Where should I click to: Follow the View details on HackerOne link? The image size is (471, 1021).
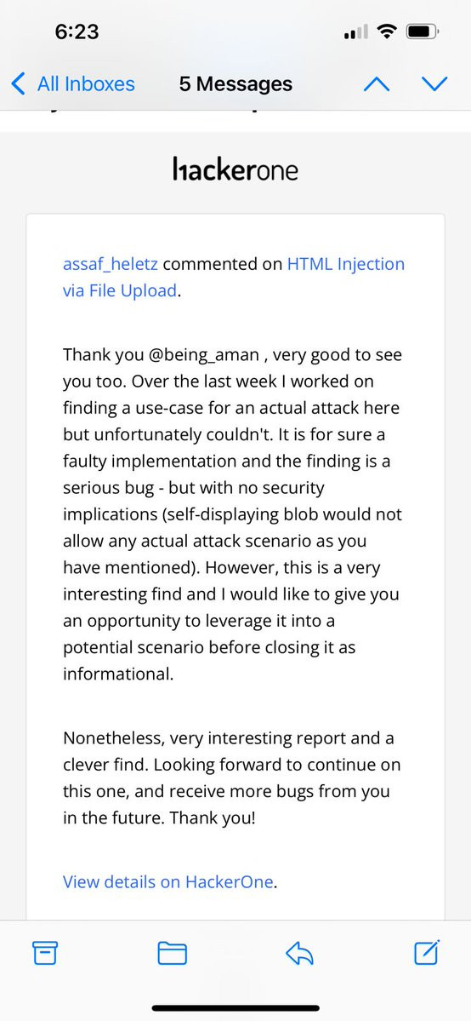[168, 881]
